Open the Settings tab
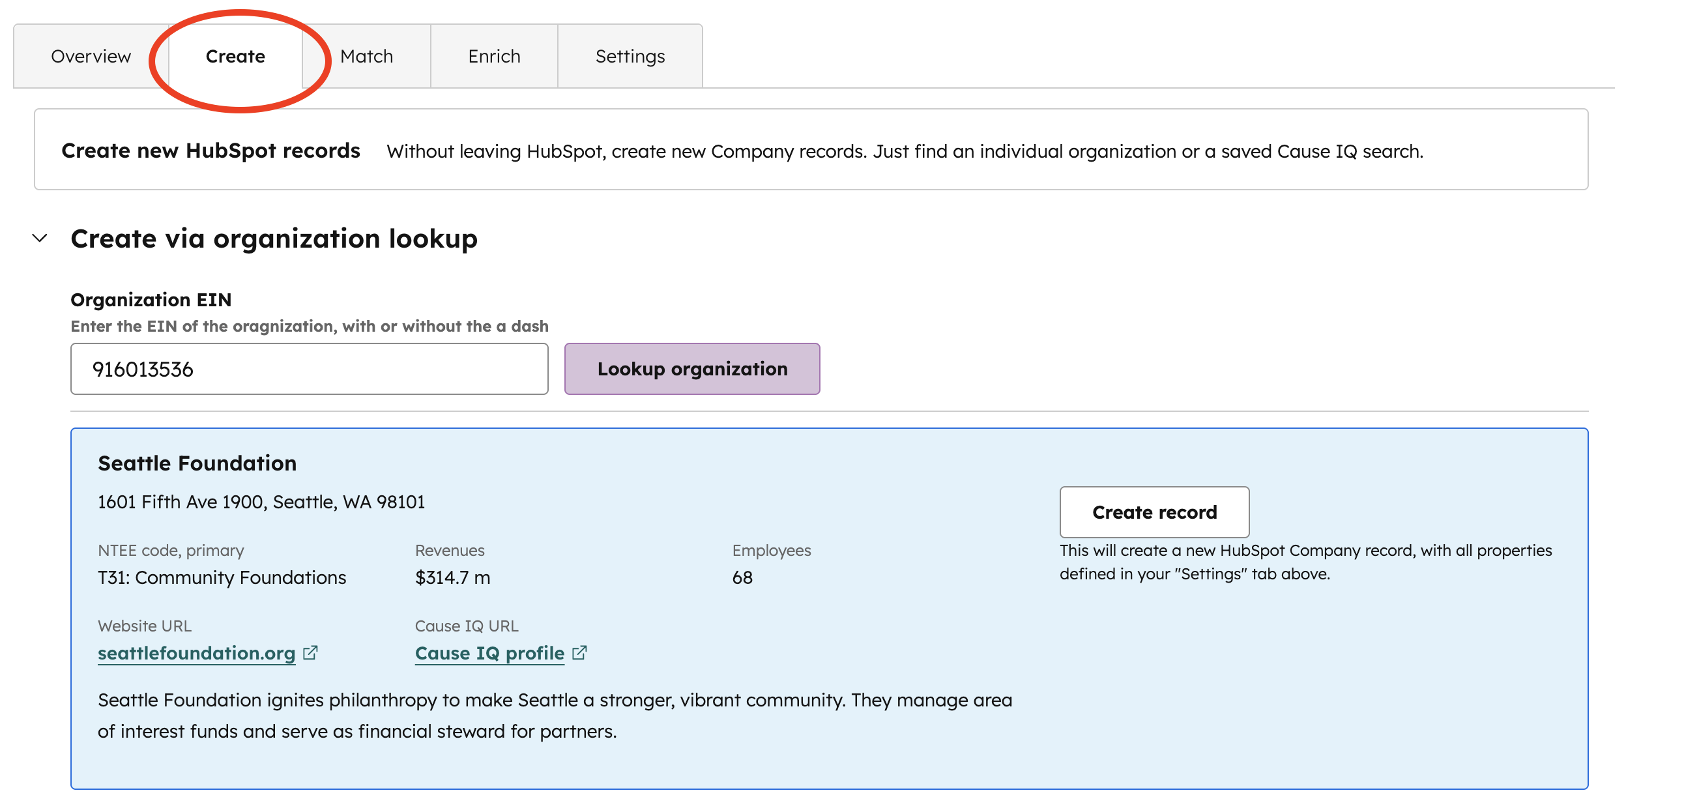The image size is (1684, 812). coord(630,56)
